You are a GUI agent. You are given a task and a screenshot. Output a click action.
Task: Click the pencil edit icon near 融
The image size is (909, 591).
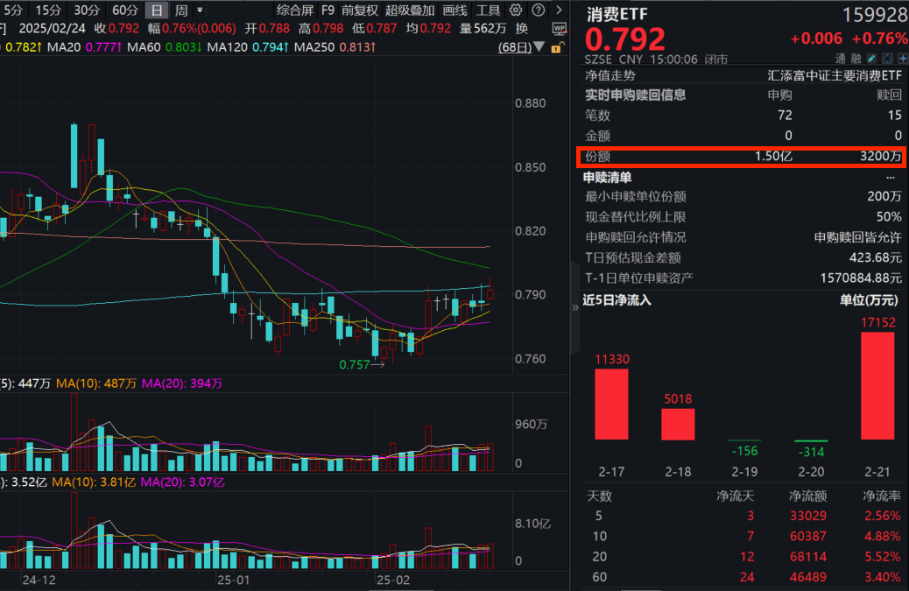coord(871,58)
